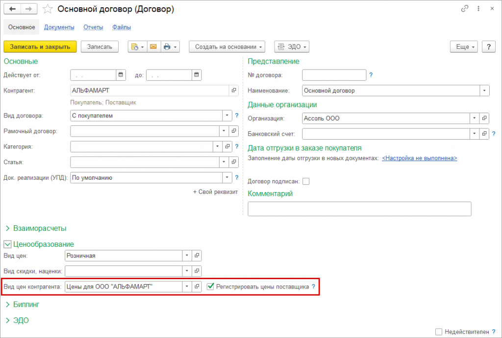
Task: Open the Вид цен dropdown arrow
Action: tap(187, 256)
